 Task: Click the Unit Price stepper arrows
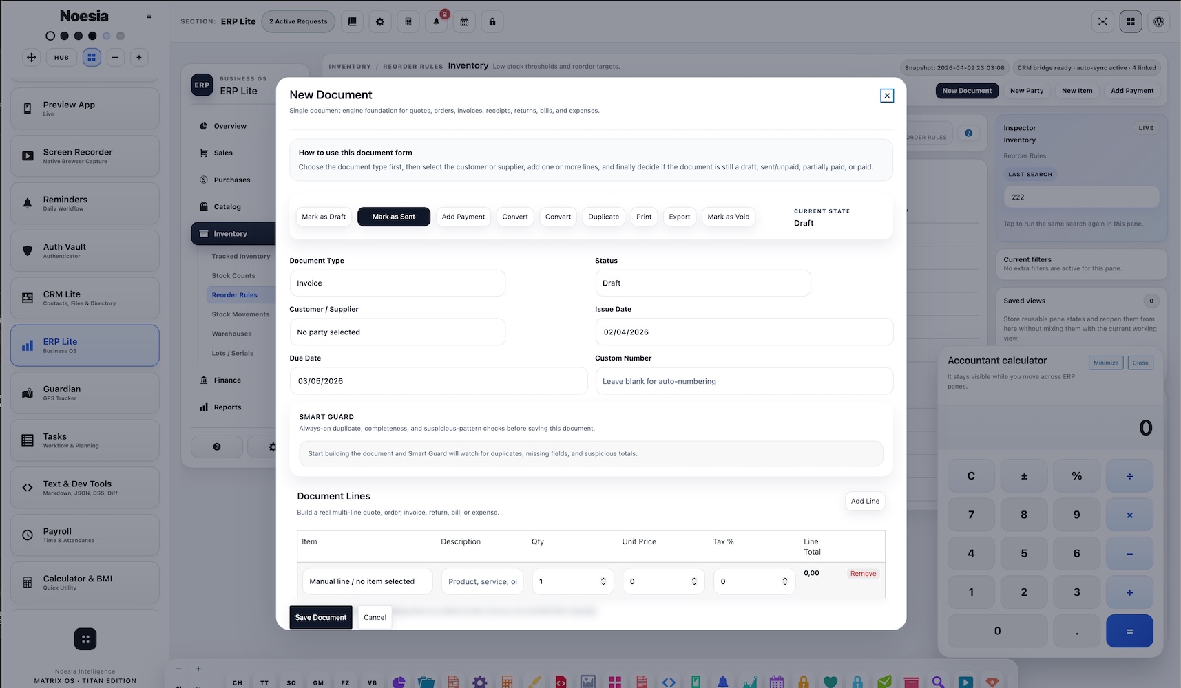tap(694, 581)
